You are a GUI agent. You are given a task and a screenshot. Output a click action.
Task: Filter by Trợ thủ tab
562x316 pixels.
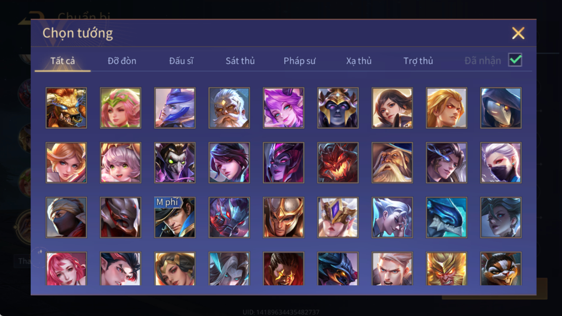(418, 61)
